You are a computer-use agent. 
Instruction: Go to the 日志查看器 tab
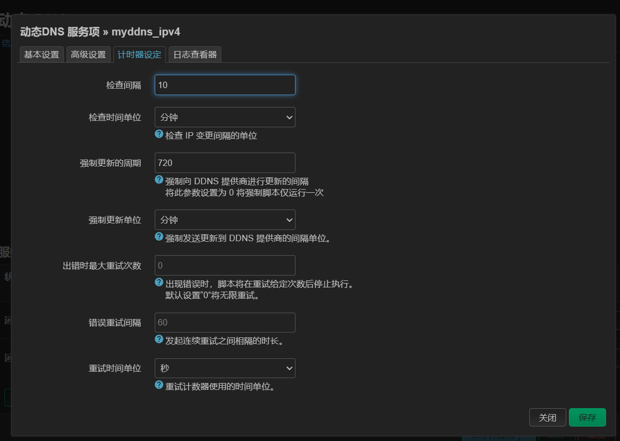click(194, 55)
